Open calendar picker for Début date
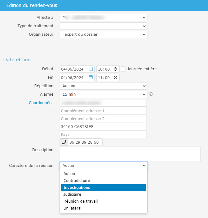Screen dimensions: 208x218 [91, 69]
